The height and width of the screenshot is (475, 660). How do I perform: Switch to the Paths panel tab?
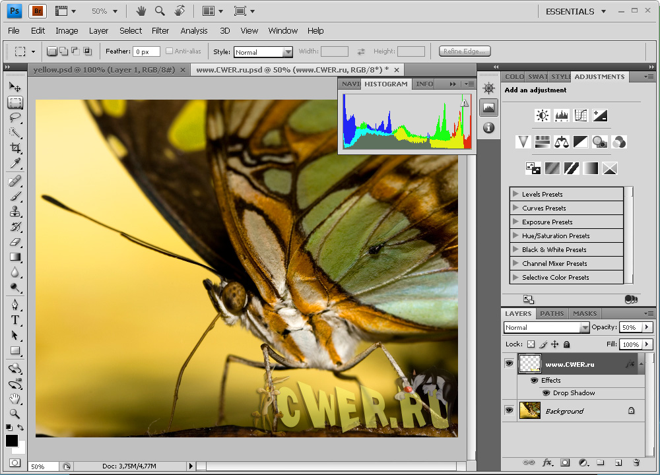pyautogui.click(x=552, y=313)
